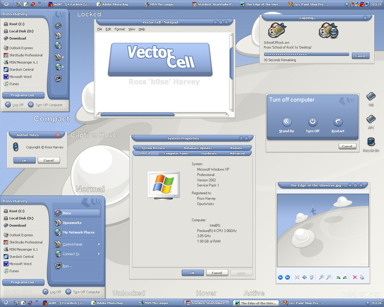Click Cancel in the System Properties dialog
Screen dimensions: 384x307
point(217,273)
